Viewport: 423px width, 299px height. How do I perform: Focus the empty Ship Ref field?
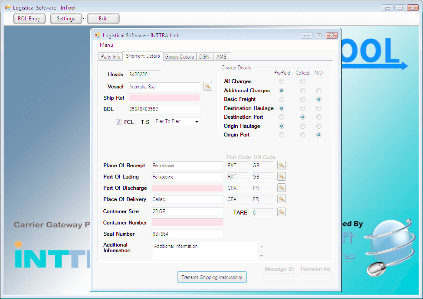tap(164, 98)
